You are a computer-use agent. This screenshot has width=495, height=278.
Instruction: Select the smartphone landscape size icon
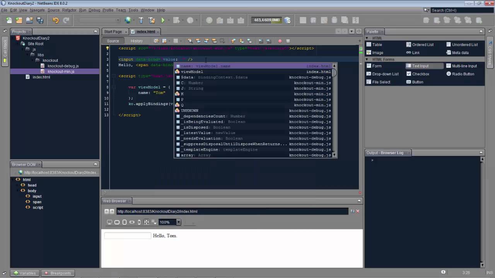tap(132, 222)
